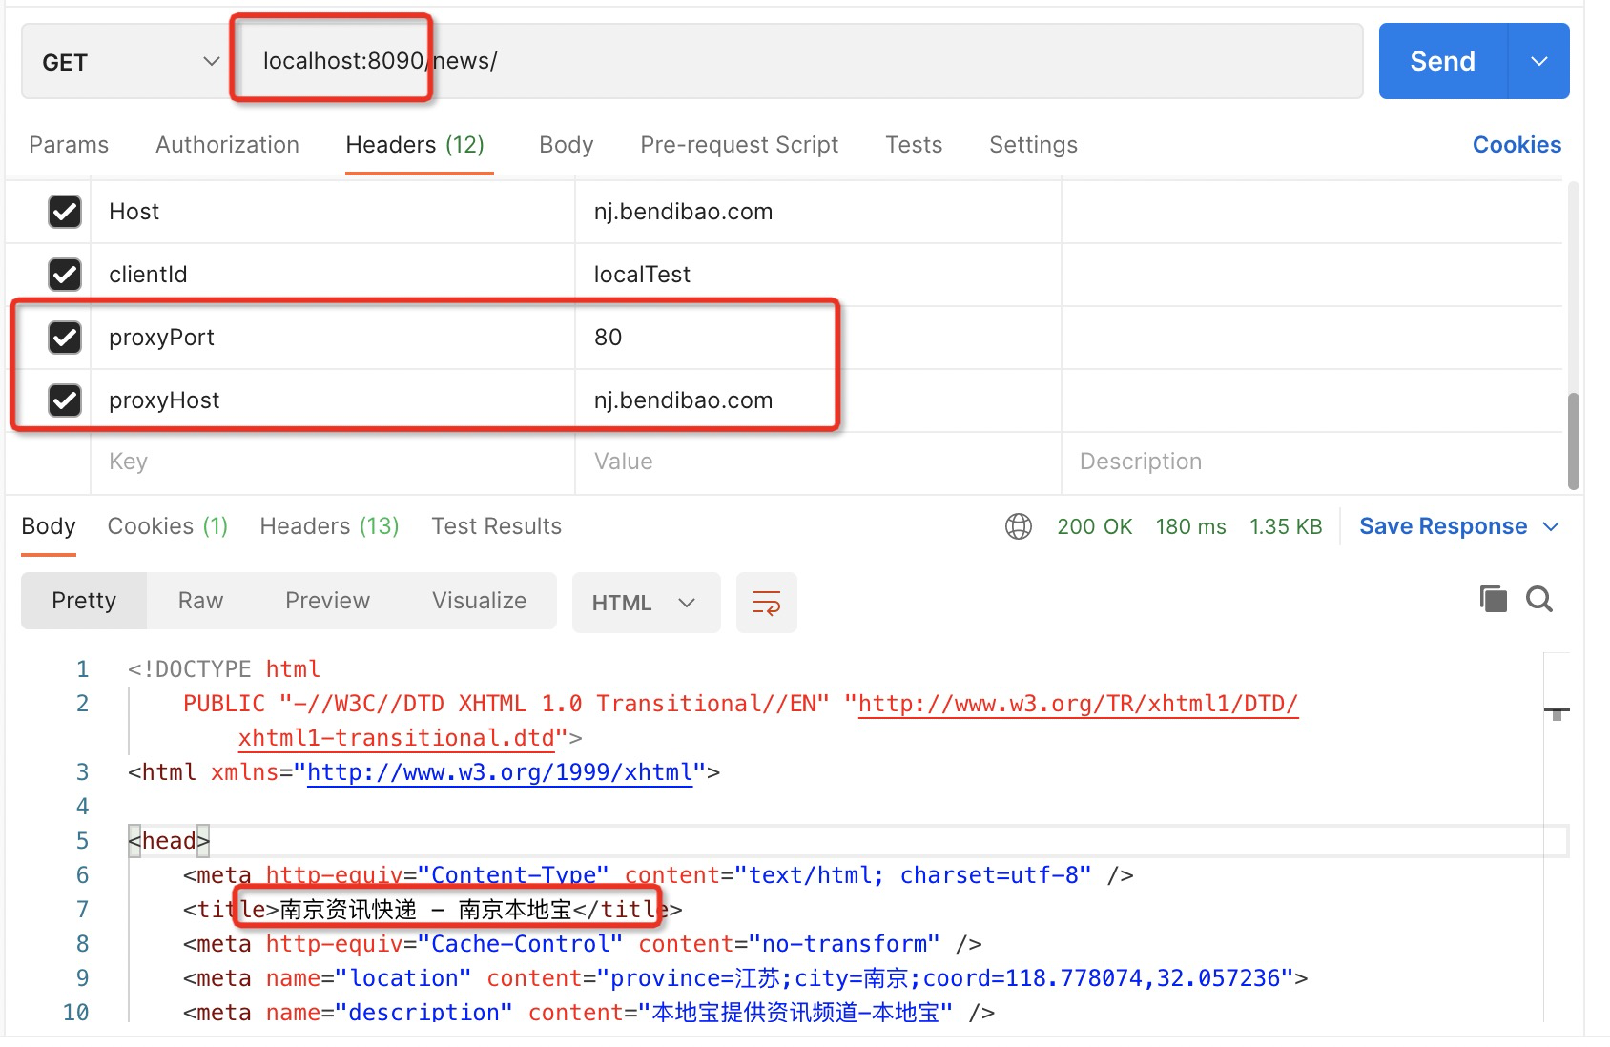Viewport: 1610px width, 1047px height.
Task: Click the clientId value localTest
Action: pyautogui.click(x=642, y=275)
